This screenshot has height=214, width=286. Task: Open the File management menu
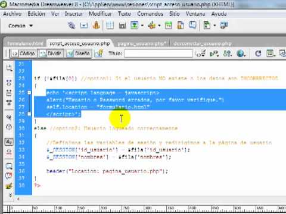tap(228, 53)
